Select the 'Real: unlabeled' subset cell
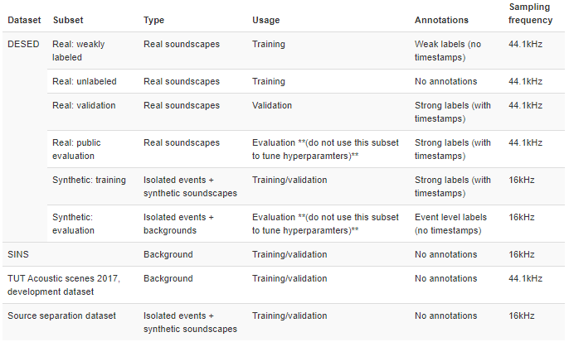This screenshot has height=342, width=569. (85, 82)
